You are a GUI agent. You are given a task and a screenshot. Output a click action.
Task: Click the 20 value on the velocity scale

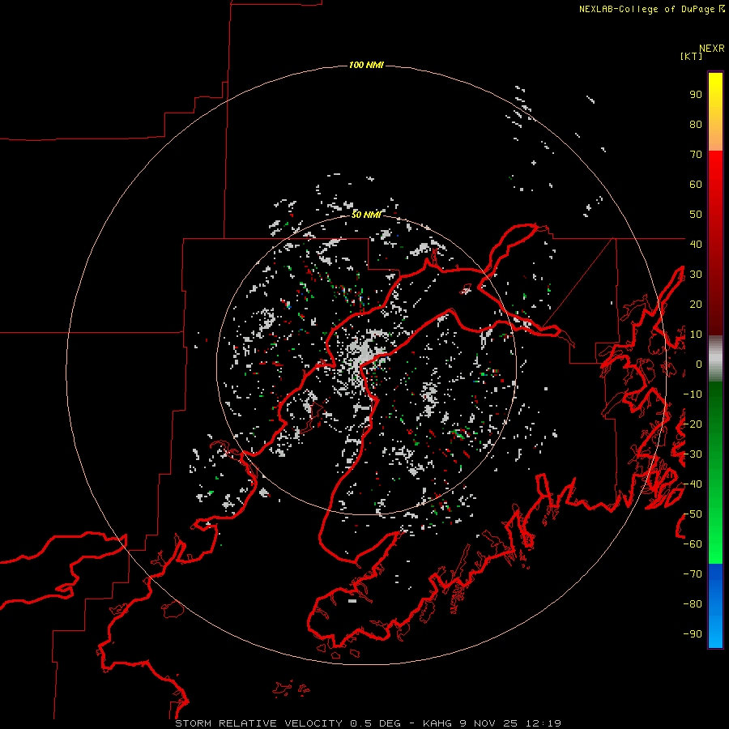click(x=696, y=305)
